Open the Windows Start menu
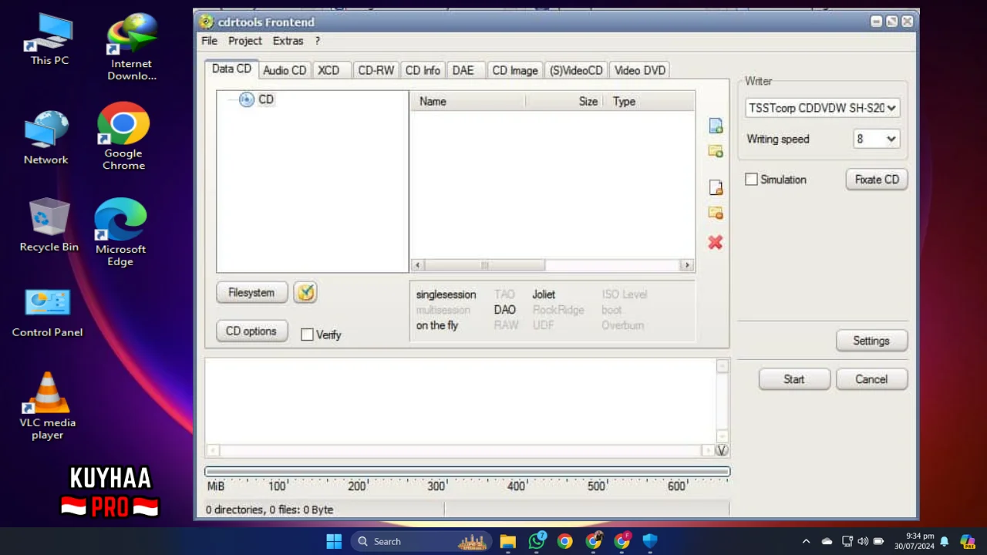Image resolution: width=987 pixels, height=555 pixels. click(334, 541)
